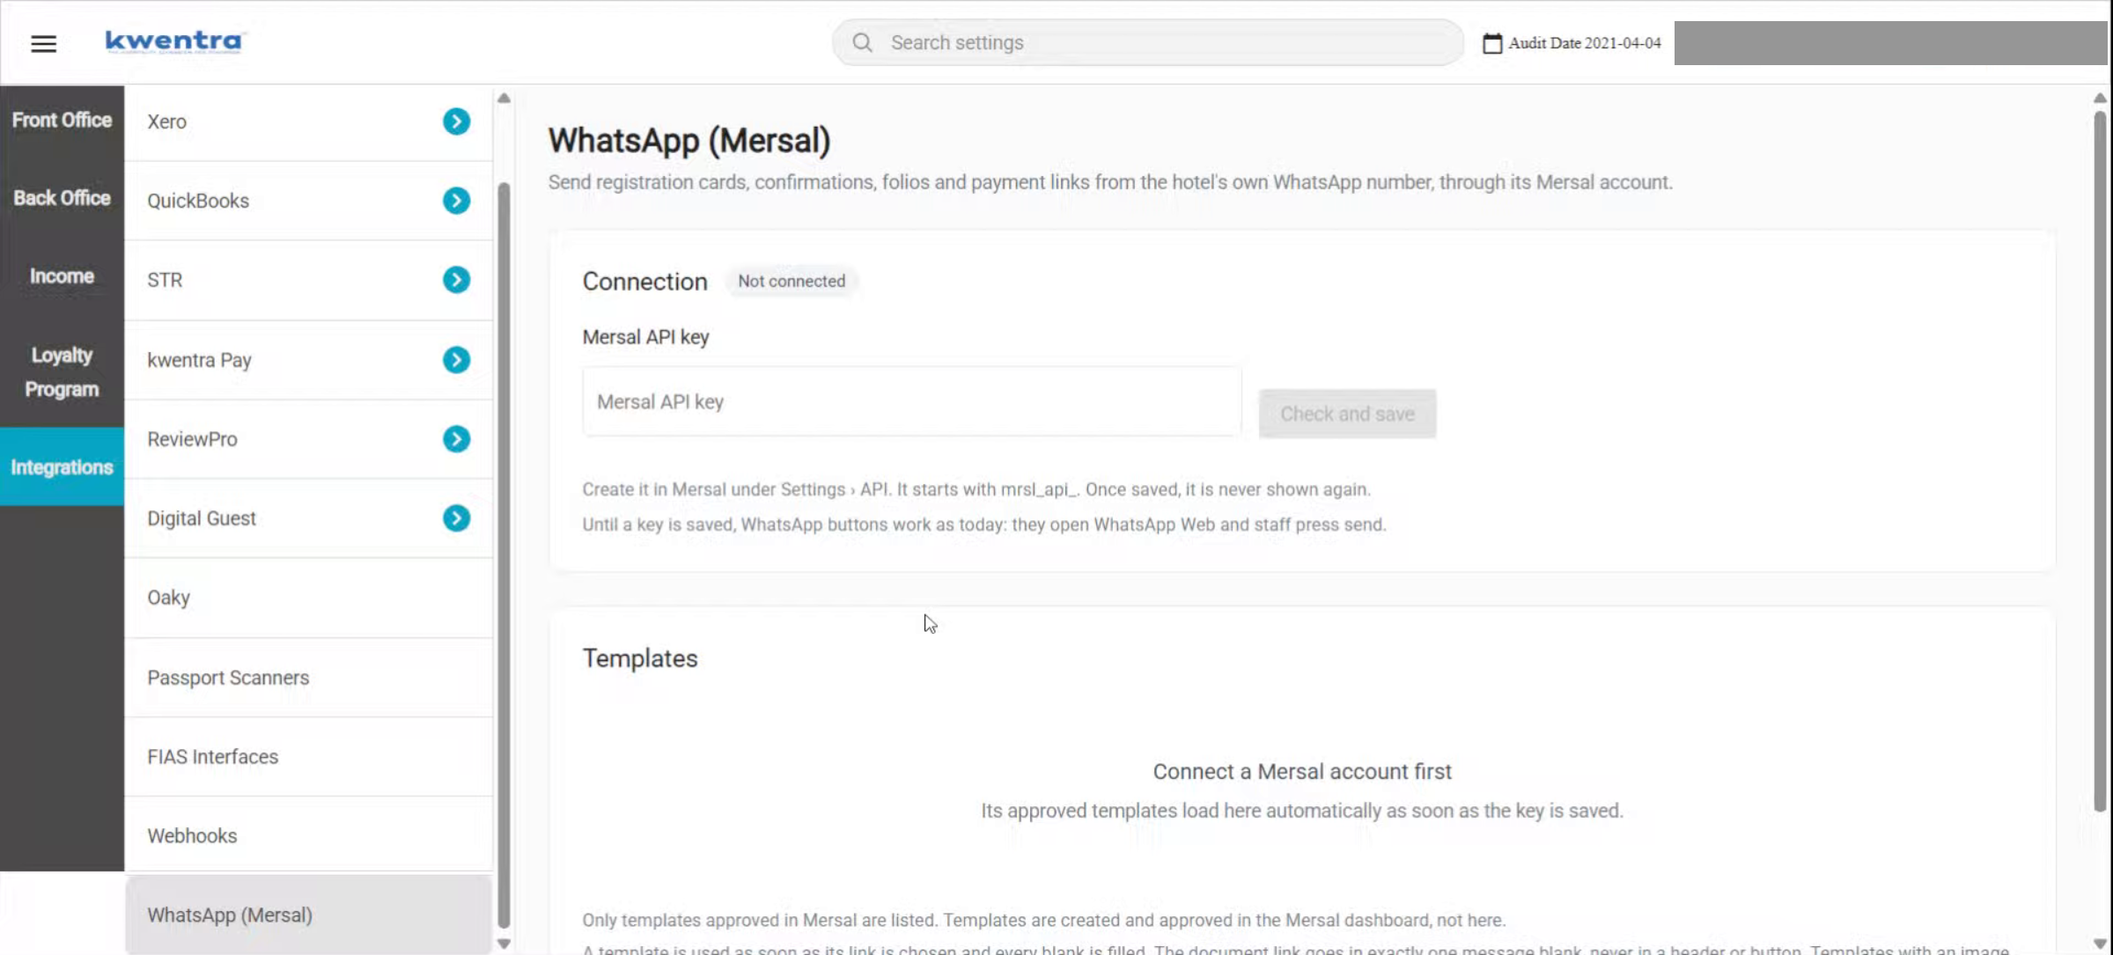2113x955 pixels.
Task: Open the Front Office section
Action: 62,120
